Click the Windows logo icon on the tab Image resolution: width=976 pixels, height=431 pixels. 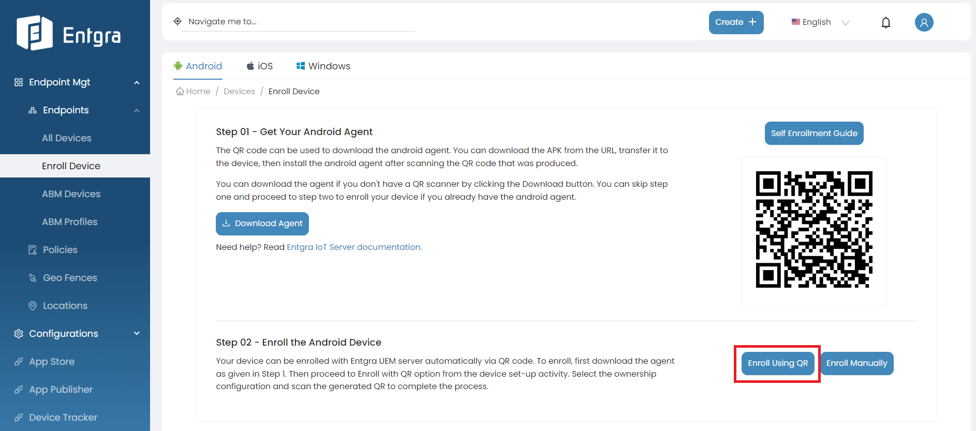tap(300, 66)
